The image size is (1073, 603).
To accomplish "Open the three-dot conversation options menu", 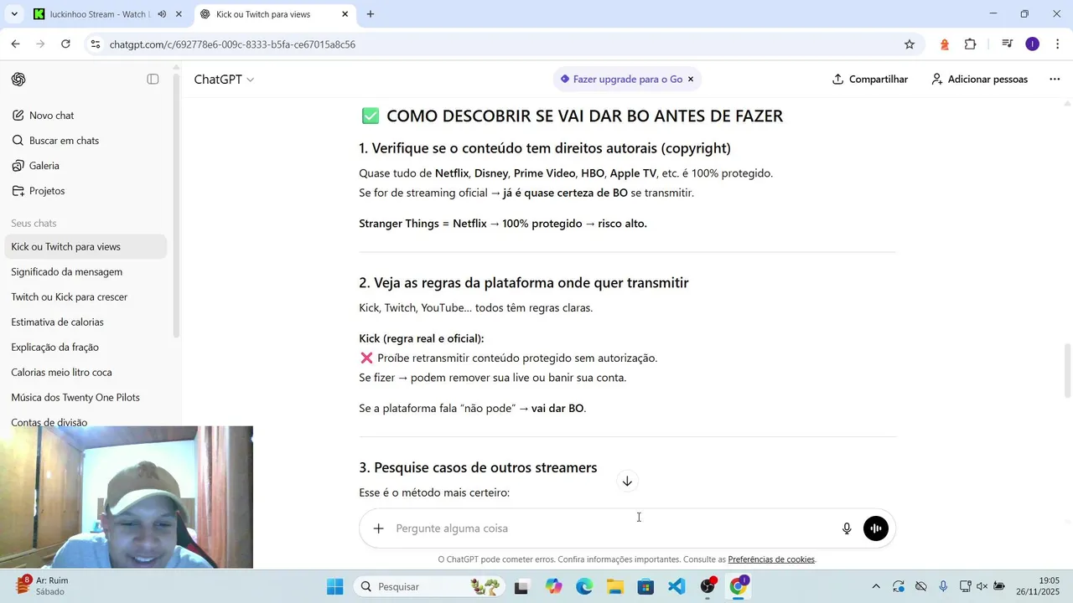I will pos(1055,80).
